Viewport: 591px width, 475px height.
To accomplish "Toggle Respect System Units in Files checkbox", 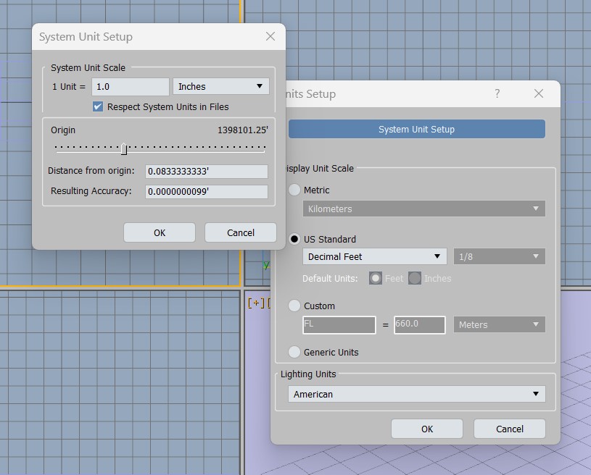I will 98,107.
